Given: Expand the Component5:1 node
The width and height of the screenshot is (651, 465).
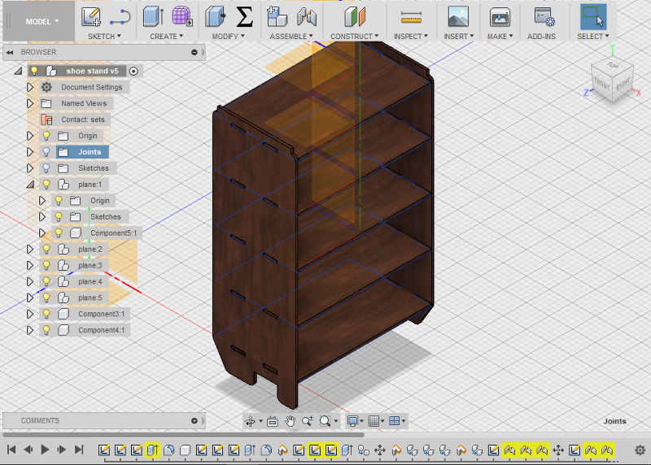Looking at the screenshot, I should [42, 232].
